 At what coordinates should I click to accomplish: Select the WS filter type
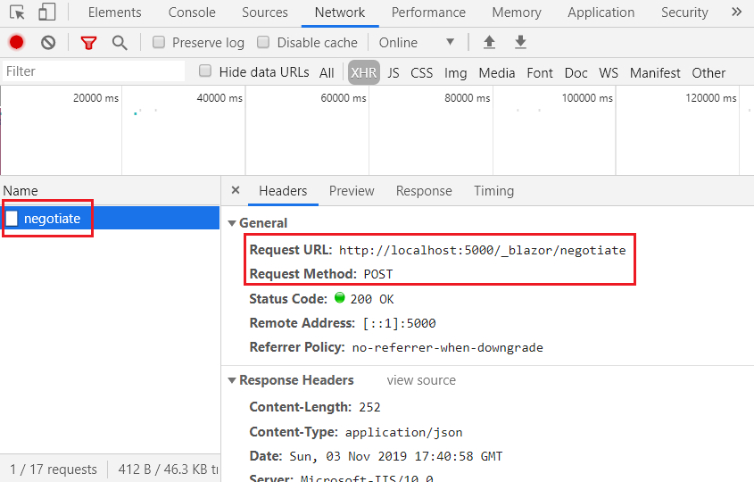609,72
